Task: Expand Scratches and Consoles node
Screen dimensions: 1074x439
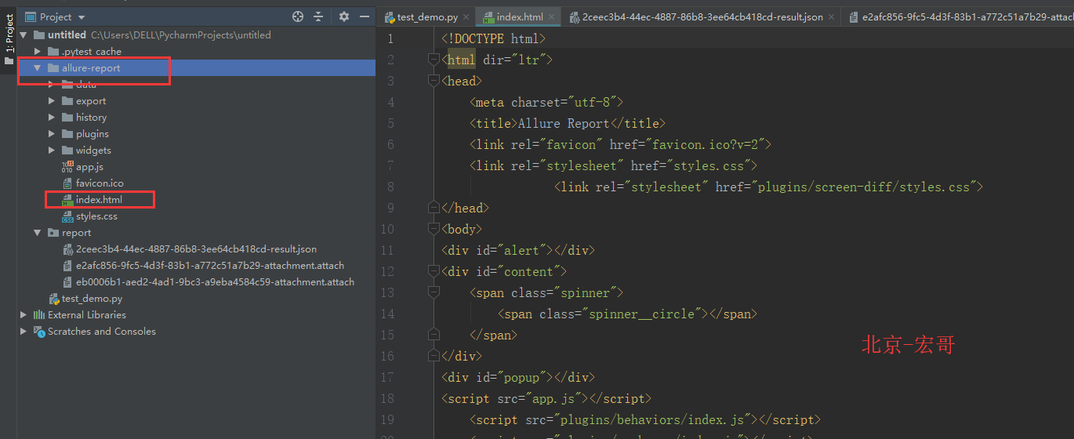Action: click(23, 332)
